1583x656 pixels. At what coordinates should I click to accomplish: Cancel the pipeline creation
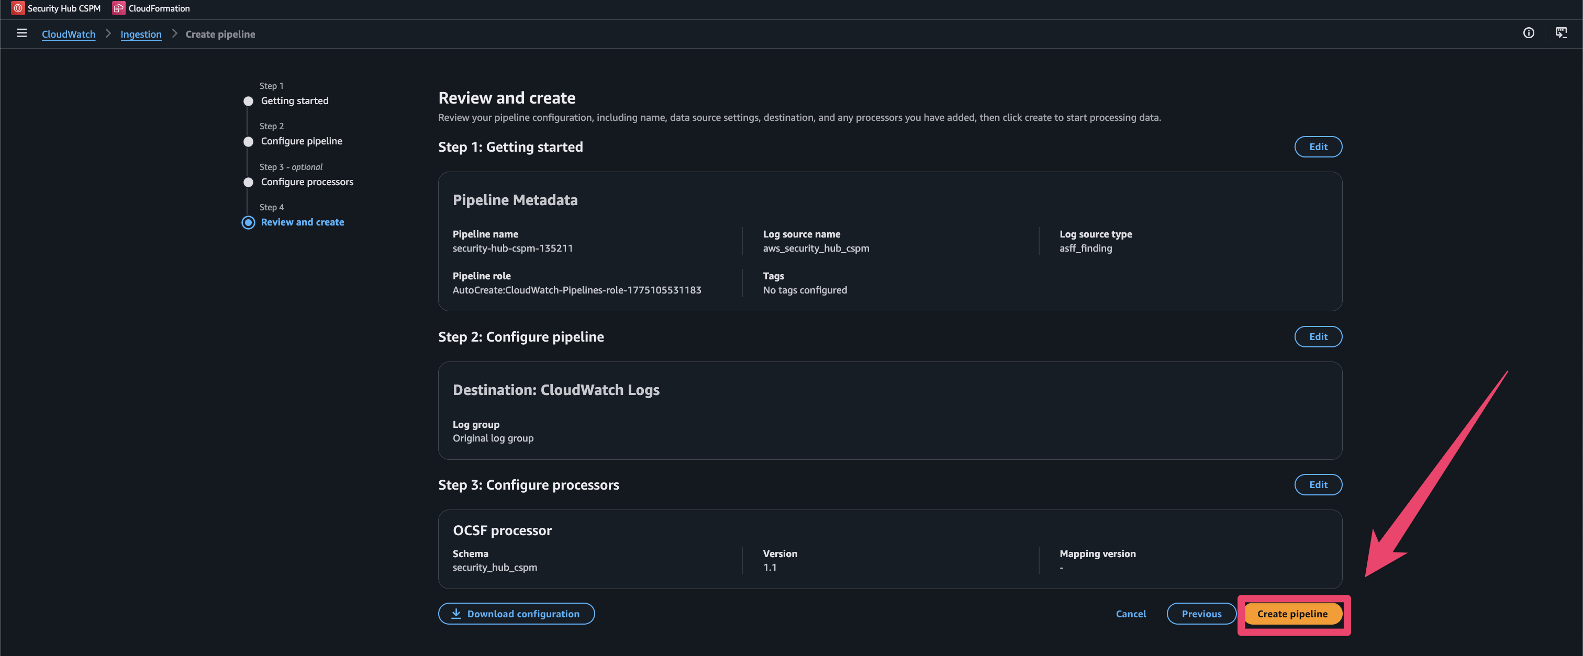(1130, 614)
